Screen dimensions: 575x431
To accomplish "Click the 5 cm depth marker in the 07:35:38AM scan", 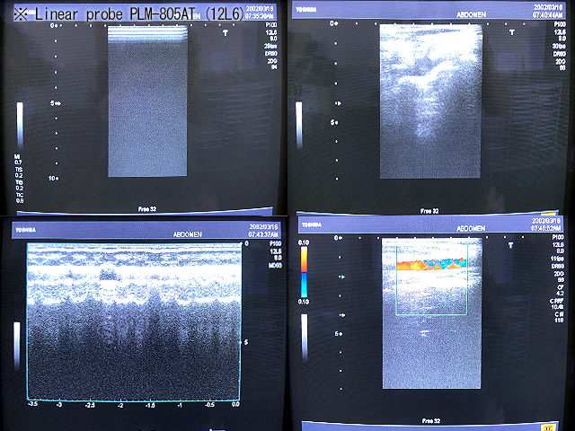I will point(55,103).
